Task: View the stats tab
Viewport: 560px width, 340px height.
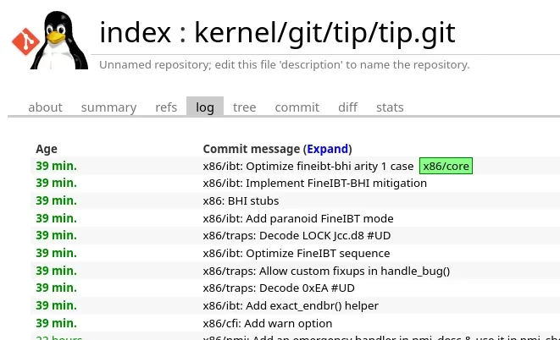Action: point(390,107)
